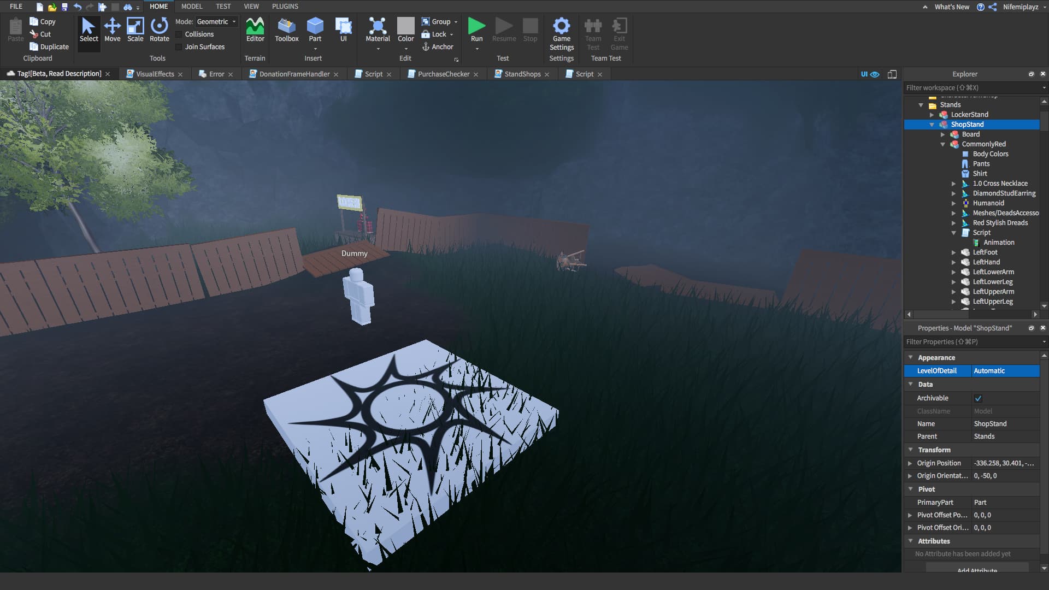Screen dimensions: 1049x590
Task: Uncheck the Archivable property checkbox
Action: click(x=978, y=398)
